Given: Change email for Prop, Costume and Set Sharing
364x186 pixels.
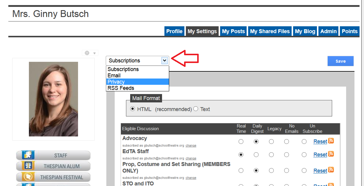Looking at the screenshot, I should point(191,178).
